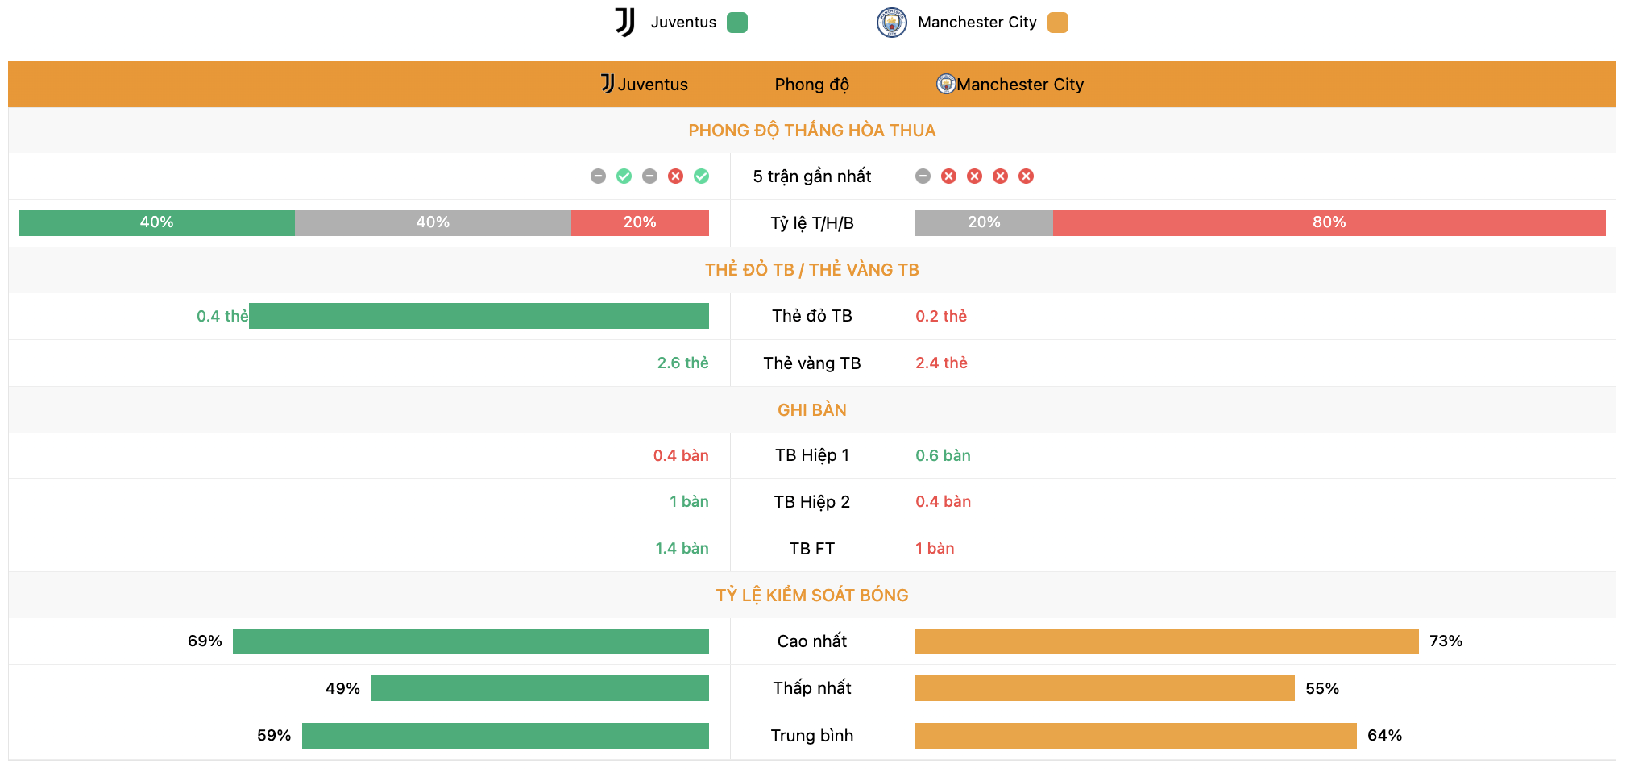Viewport: 1626px width, 772px height.
Task: Click Manchester City '0.2 thẻ' value
Action: 941,317
